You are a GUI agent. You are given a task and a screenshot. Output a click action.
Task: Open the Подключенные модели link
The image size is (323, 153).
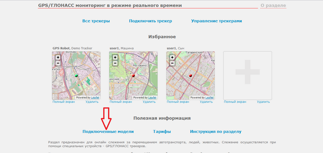point(108,132)
